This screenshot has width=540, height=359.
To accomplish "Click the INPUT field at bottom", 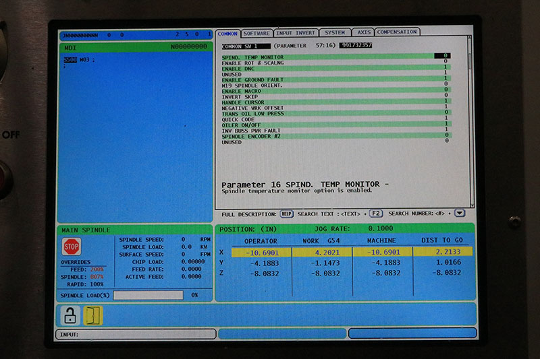I will [x=135, y=334].
